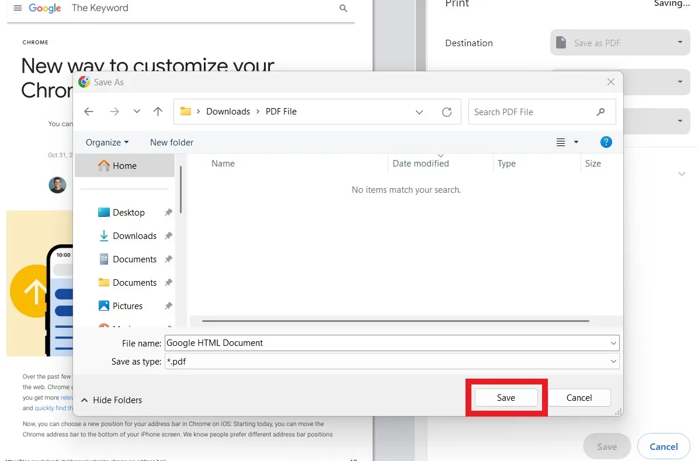Unpin Downloads from the sidebar
Screen dimensions: 698x461
coord(168,235)
